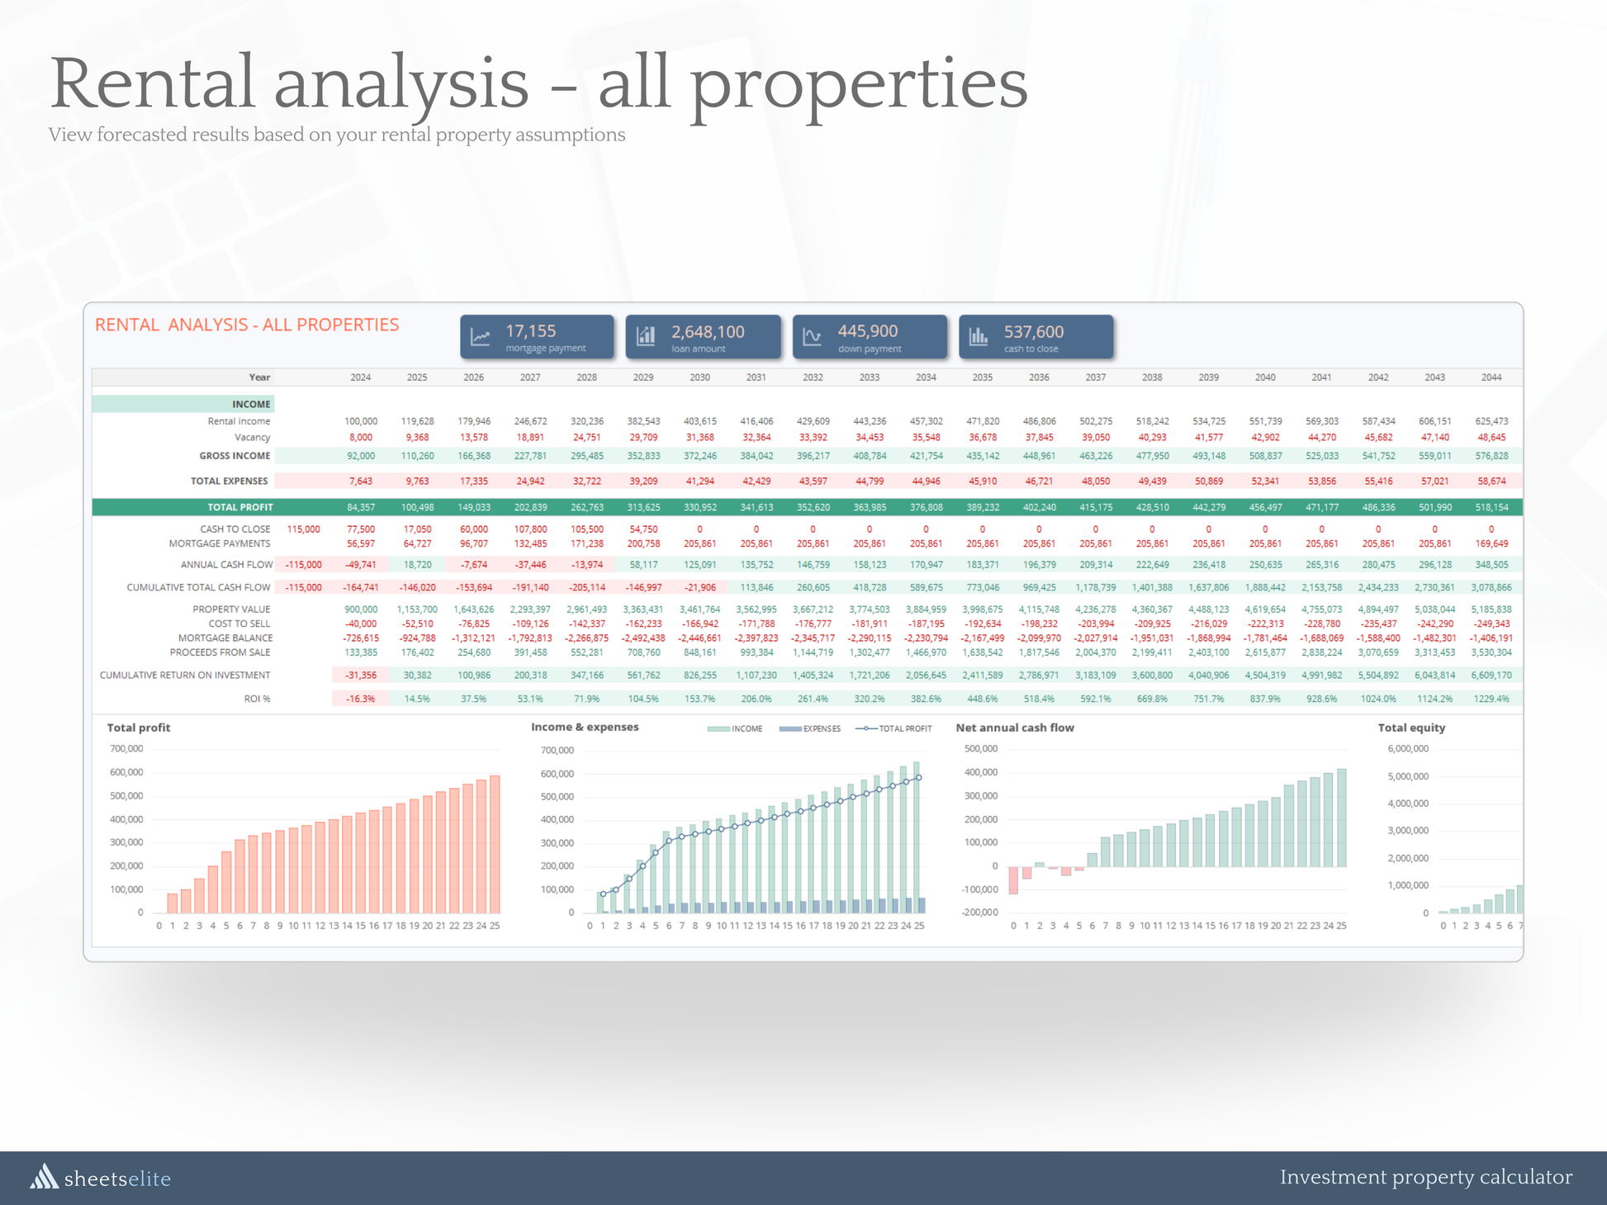Click the green INCOME legend marker
The image size is (1607, 1205).
[718, 729]
